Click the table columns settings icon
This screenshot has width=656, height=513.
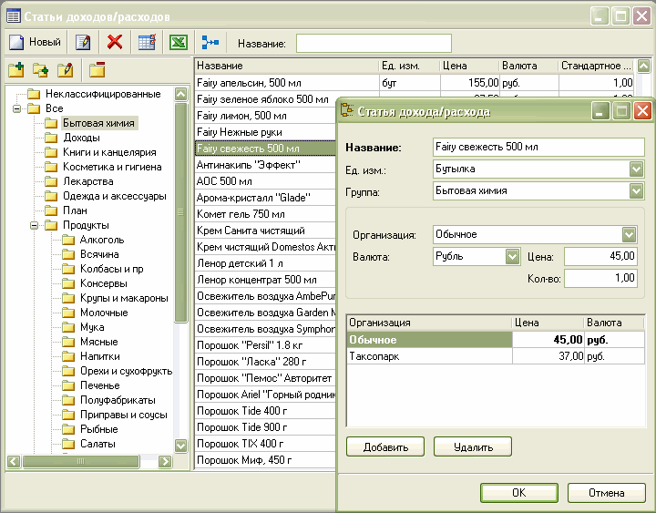coord(147,42)
